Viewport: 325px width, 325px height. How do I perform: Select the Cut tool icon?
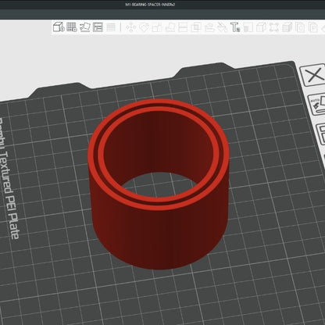pyautogui.click(x=183, y=27)
